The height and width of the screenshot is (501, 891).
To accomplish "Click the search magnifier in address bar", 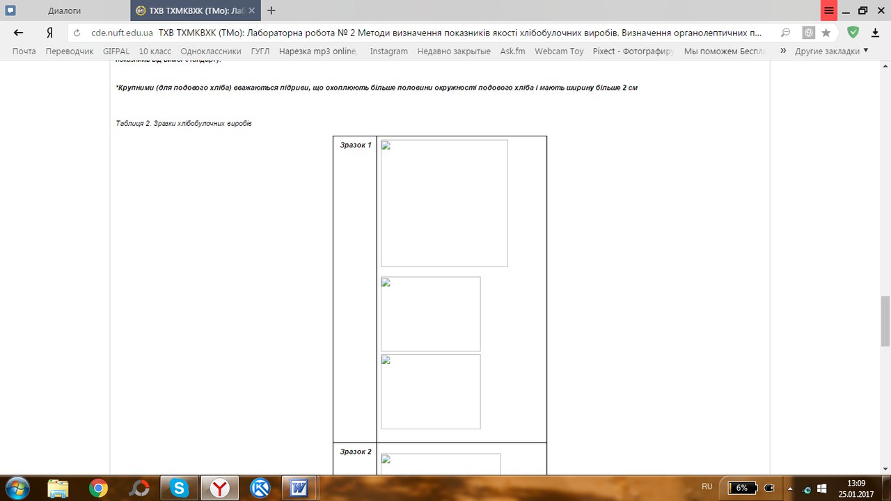I will tap(785, 33).
